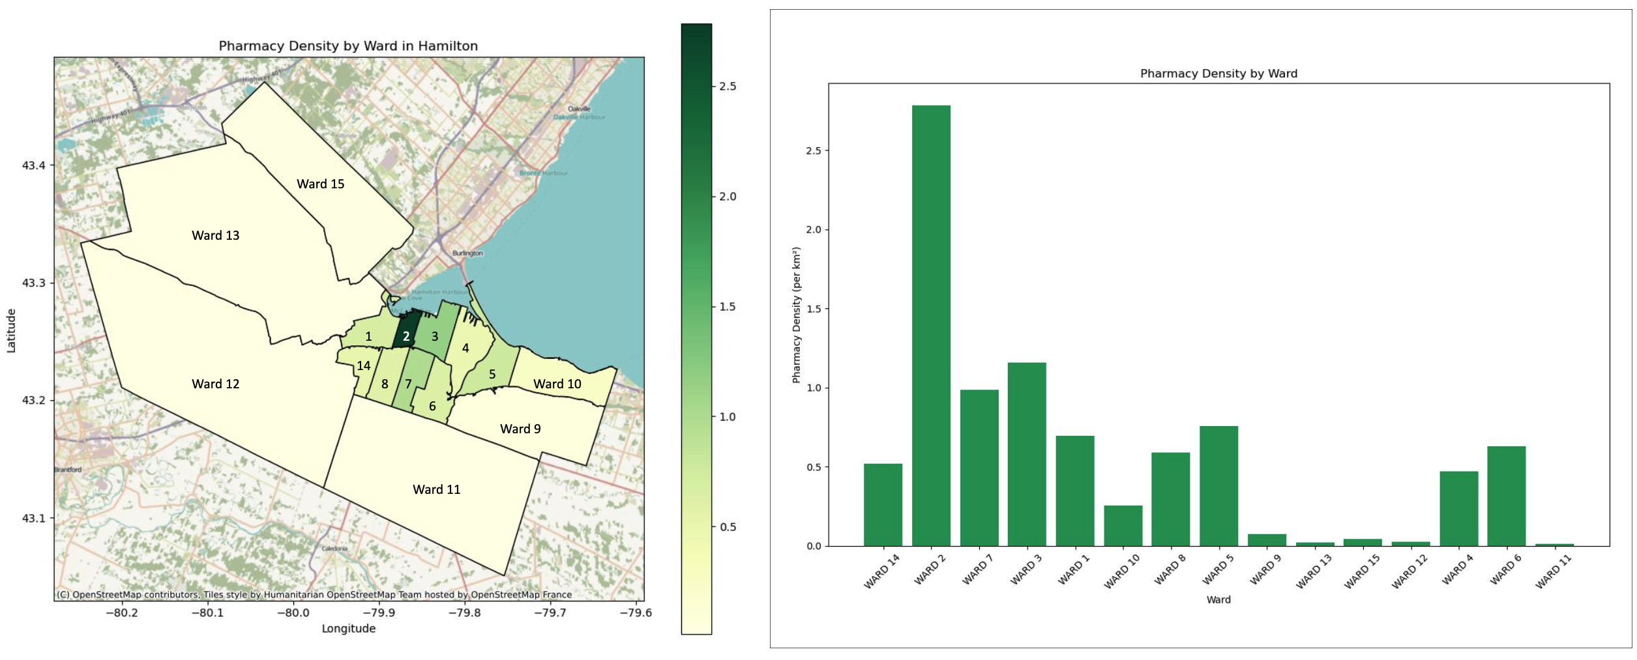This screenshot has width=1637, height=660.
Task: Click ward 14 label on the map
Action: [x=364, y=366]
